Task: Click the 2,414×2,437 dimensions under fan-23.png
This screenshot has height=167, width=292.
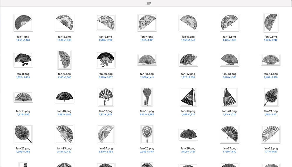Action: click(x=65, y=152)
